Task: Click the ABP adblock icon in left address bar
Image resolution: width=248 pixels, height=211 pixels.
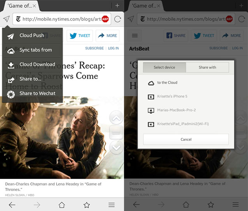Action: 105,19
